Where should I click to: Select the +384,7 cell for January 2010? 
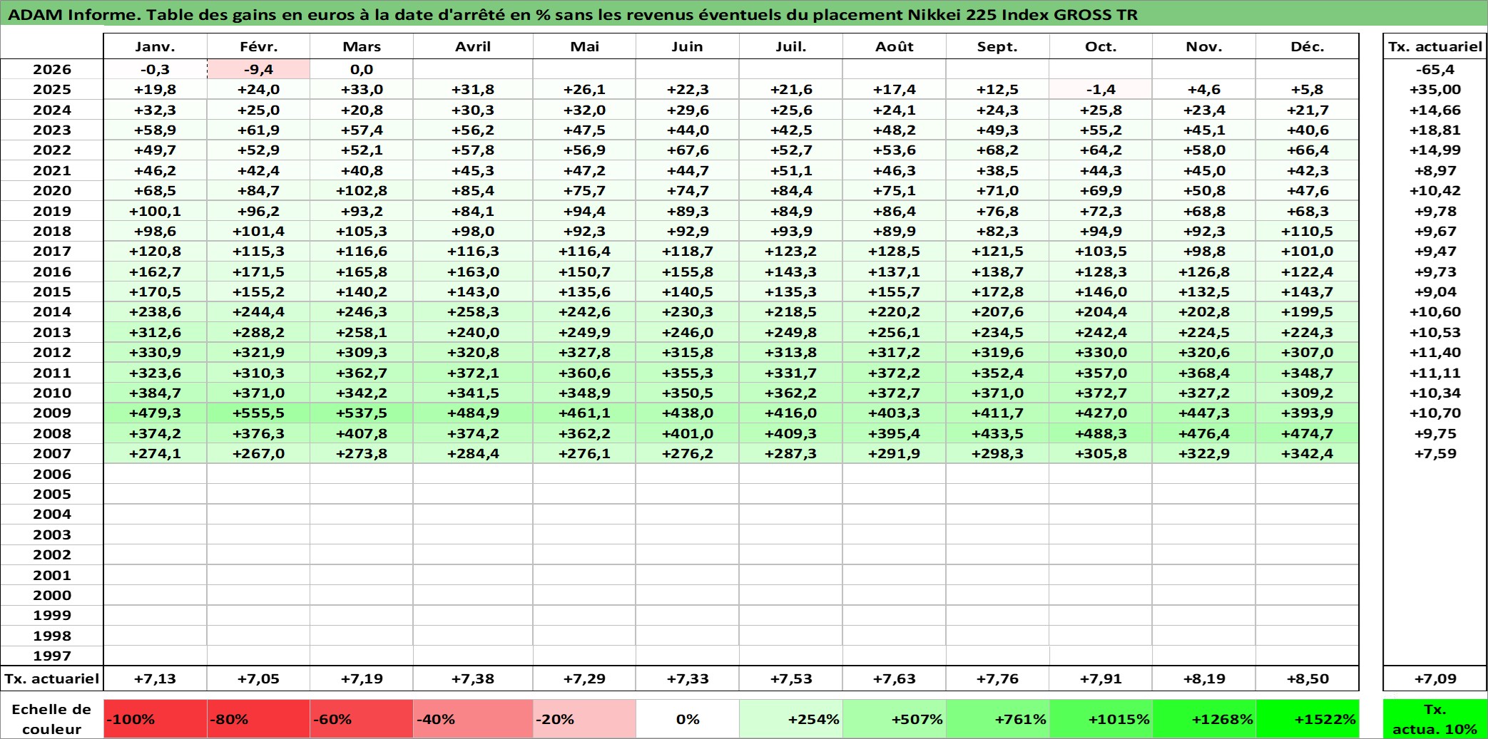tap(155, 393)
